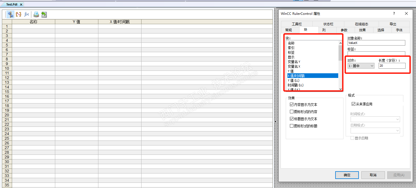416x188 pixels.
Task: Click row header number 35 in the table
Action: tap(7, 185)
